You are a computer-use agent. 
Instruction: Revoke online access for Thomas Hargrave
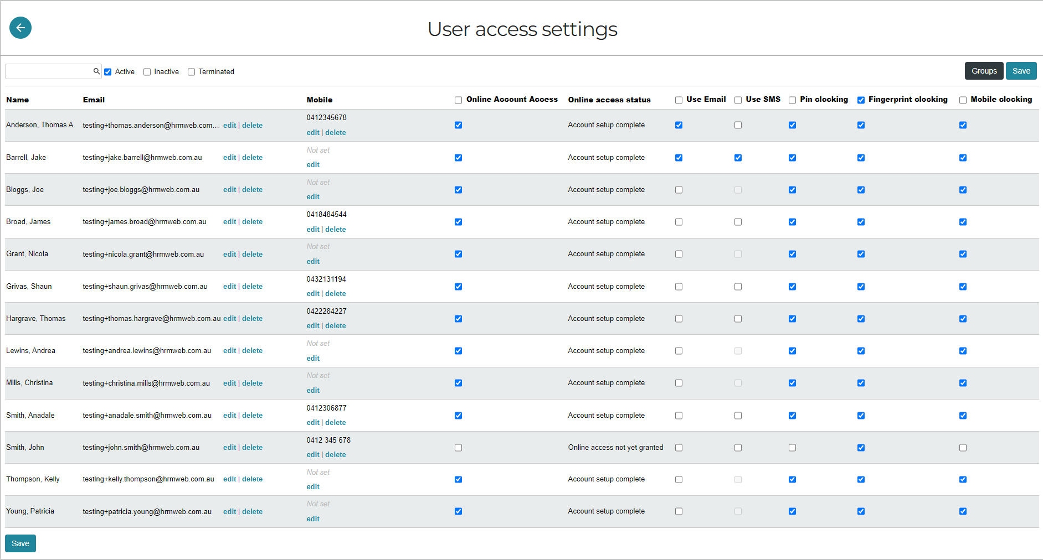pos(458,319)
